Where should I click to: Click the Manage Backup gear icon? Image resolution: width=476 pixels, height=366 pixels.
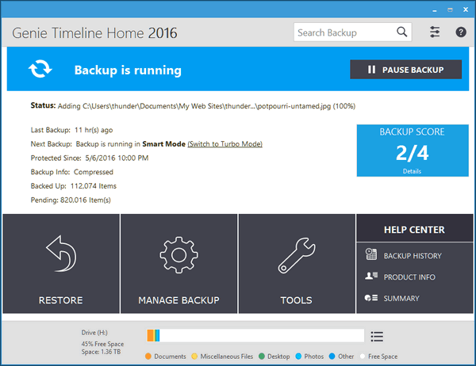(x=178, y=255)
